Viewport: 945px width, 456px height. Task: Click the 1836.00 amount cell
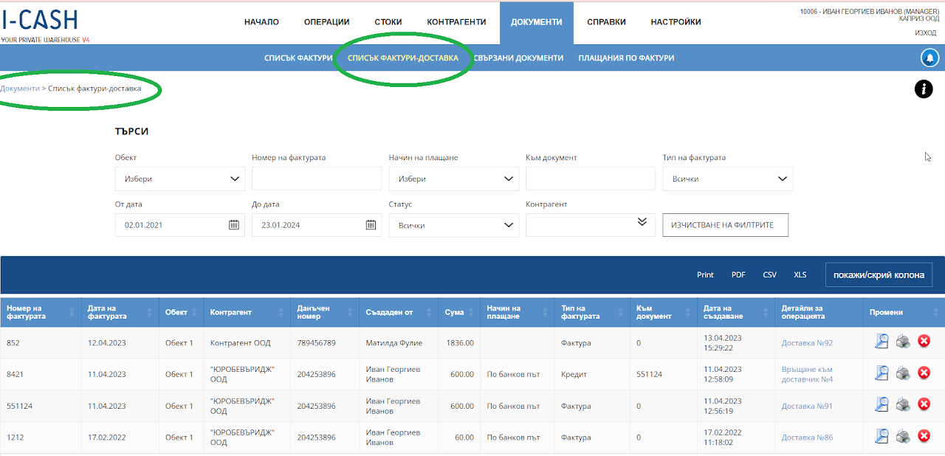(x=458, y=342)
